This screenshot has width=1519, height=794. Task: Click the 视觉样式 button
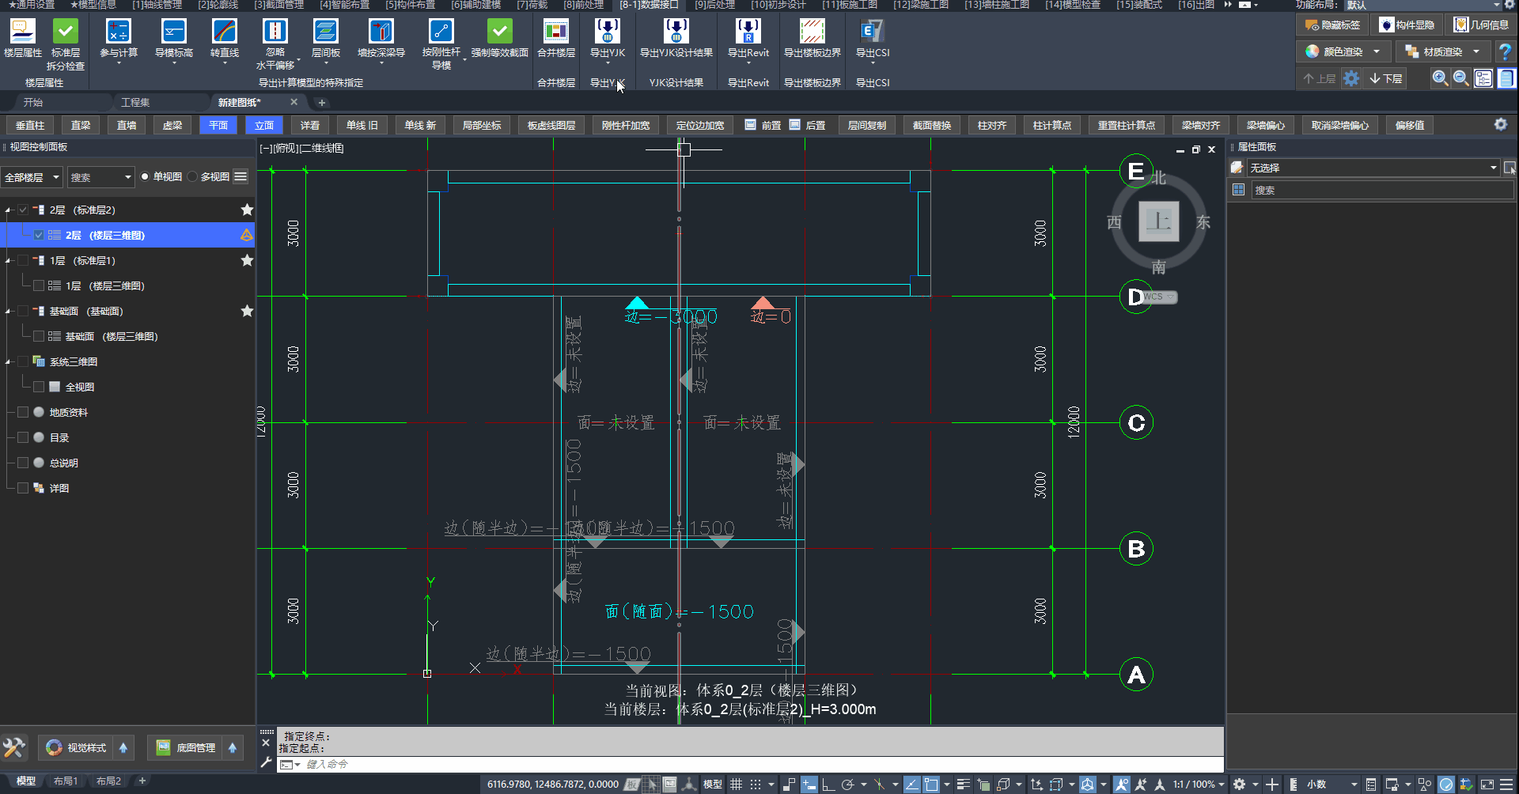(x=77, y=747)
